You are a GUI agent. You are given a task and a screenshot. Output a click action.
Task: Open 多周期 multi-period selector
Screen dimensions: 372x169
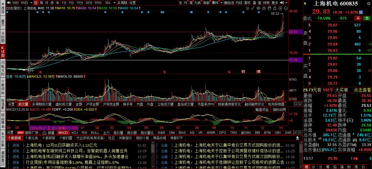122,2
